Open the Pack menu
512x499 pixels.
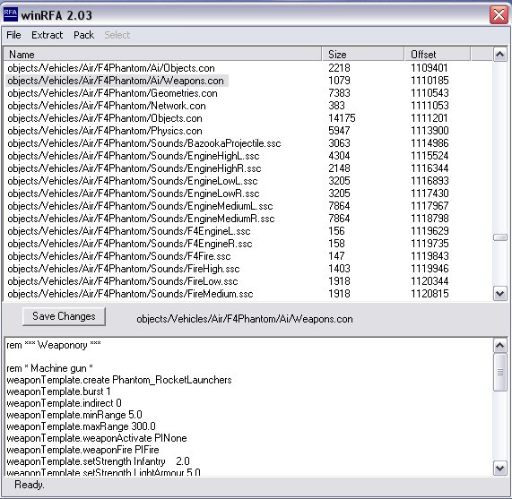tap(83, 35)
